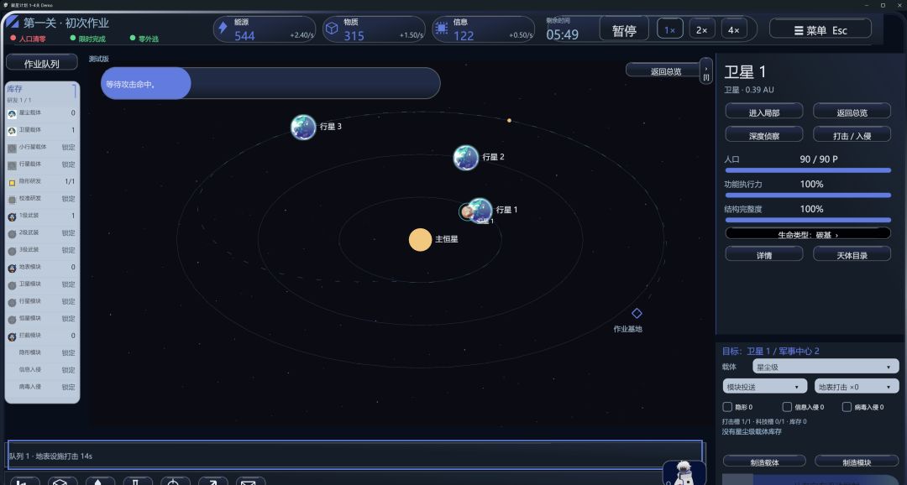Open the arrow launch toolbar button
The image size is (907, 485).
pyautogui.click(x=212, y=481)
